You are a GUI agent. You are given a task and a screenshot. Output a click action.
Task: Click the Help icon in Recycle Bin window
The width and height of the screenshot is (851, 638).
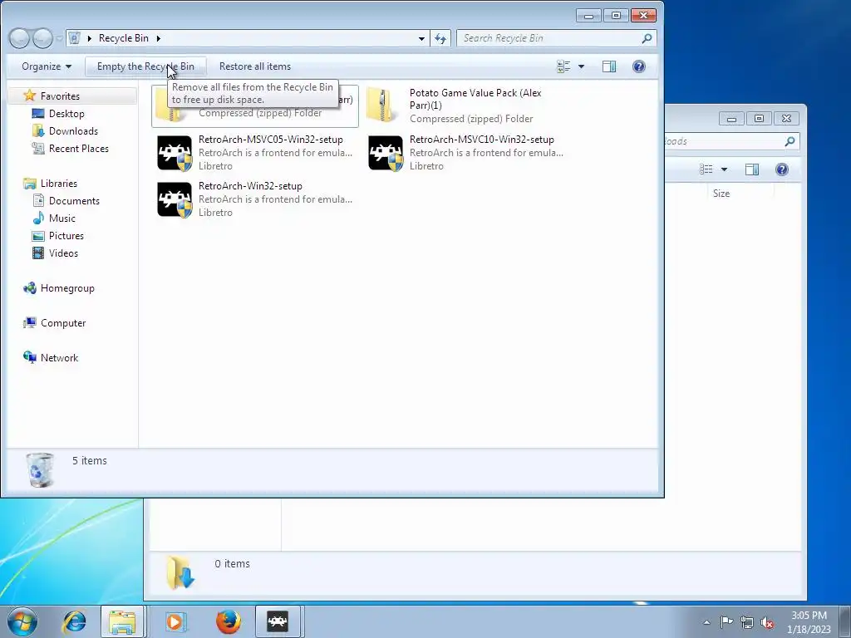639,66
